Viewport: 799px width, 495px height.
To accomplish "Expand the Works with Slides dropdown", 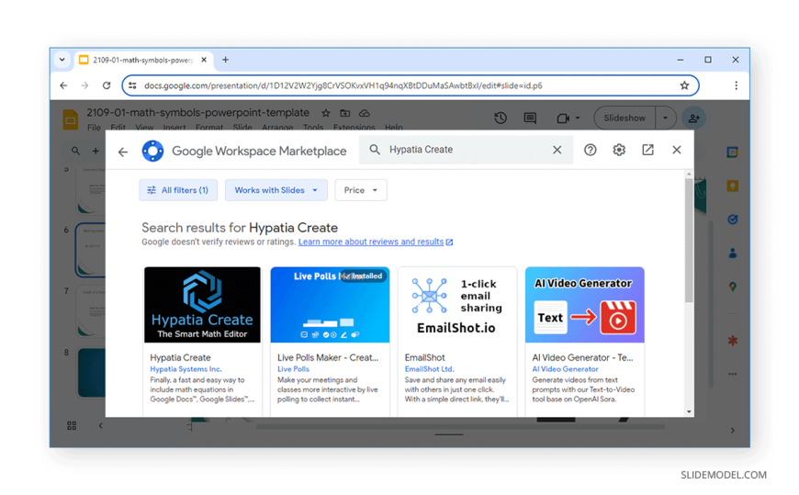I will click(x=276, y=190).
